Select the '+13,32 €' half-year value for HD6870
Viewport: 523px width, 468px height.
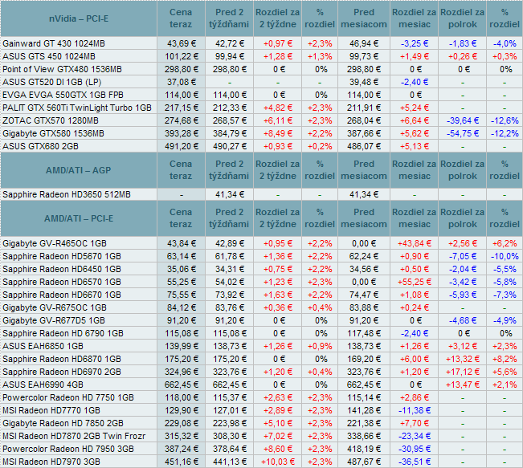[x=463, y=359]
